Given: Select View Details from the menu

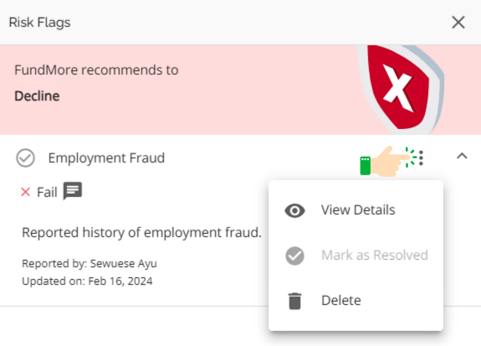Looking at the screenshot, I should (356, 210).
